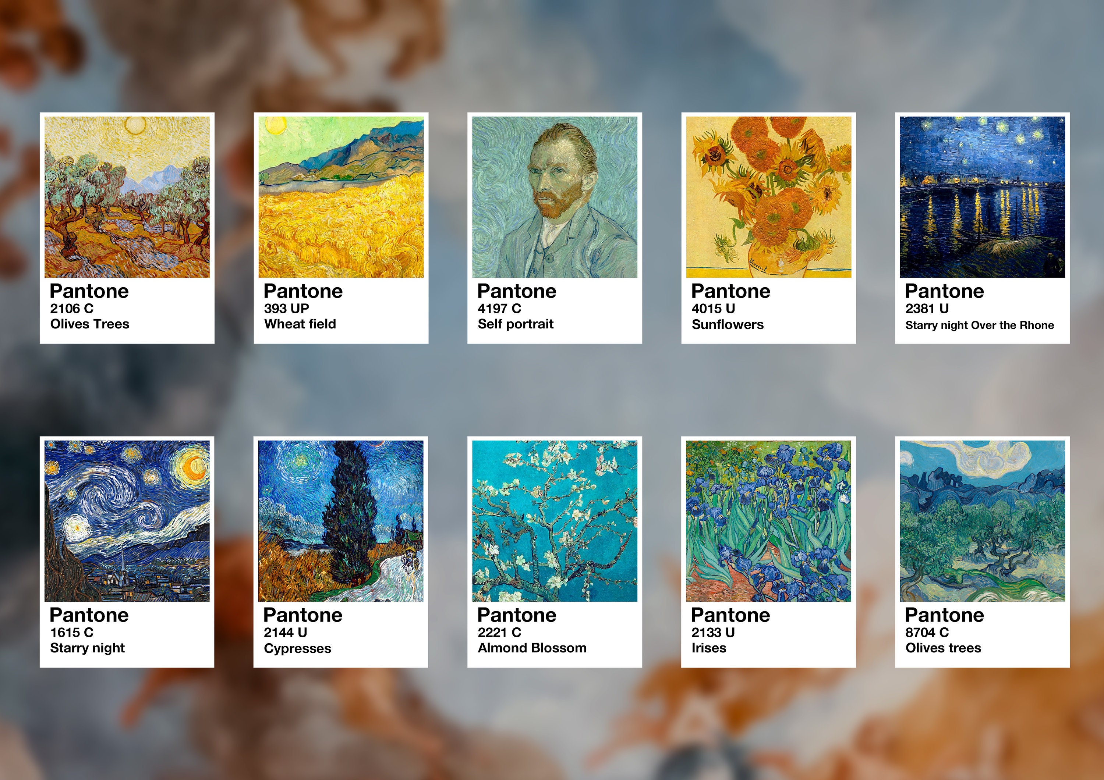Image resolution: width=1104 pixels, height=780 pixels.
Task: Select the 2381 U code label
Action: click(927, 309)
